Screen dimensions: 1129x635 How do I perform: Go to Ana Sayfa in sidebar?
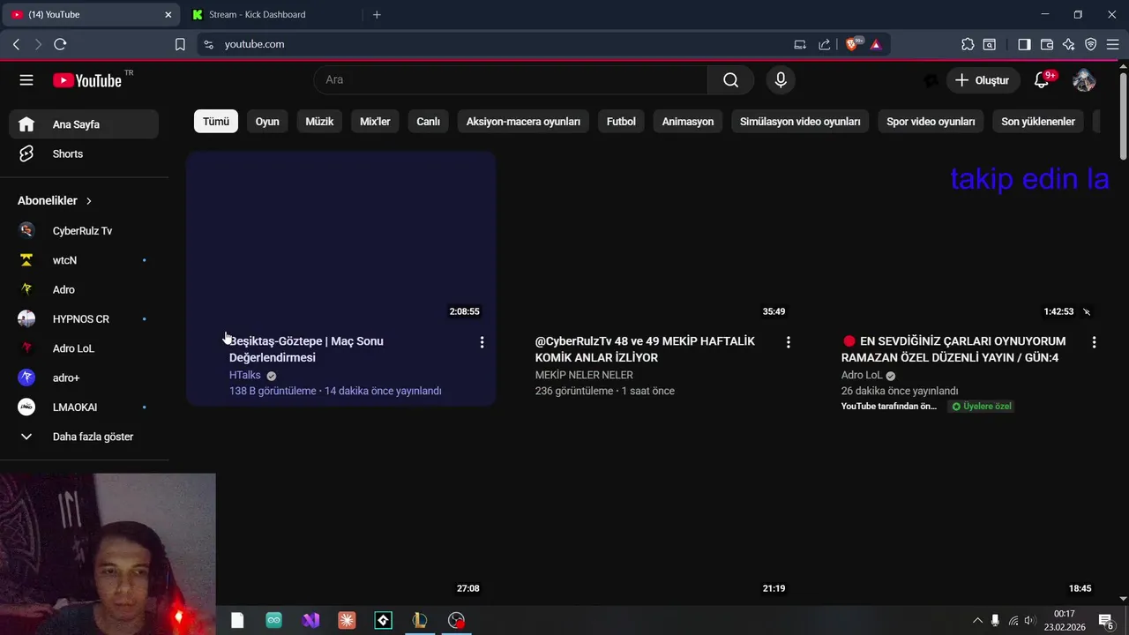click(84, 124)
